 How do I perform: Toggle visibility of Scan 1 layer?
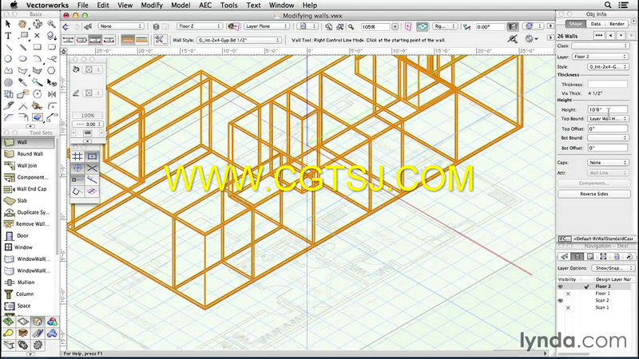pos(568,308)
